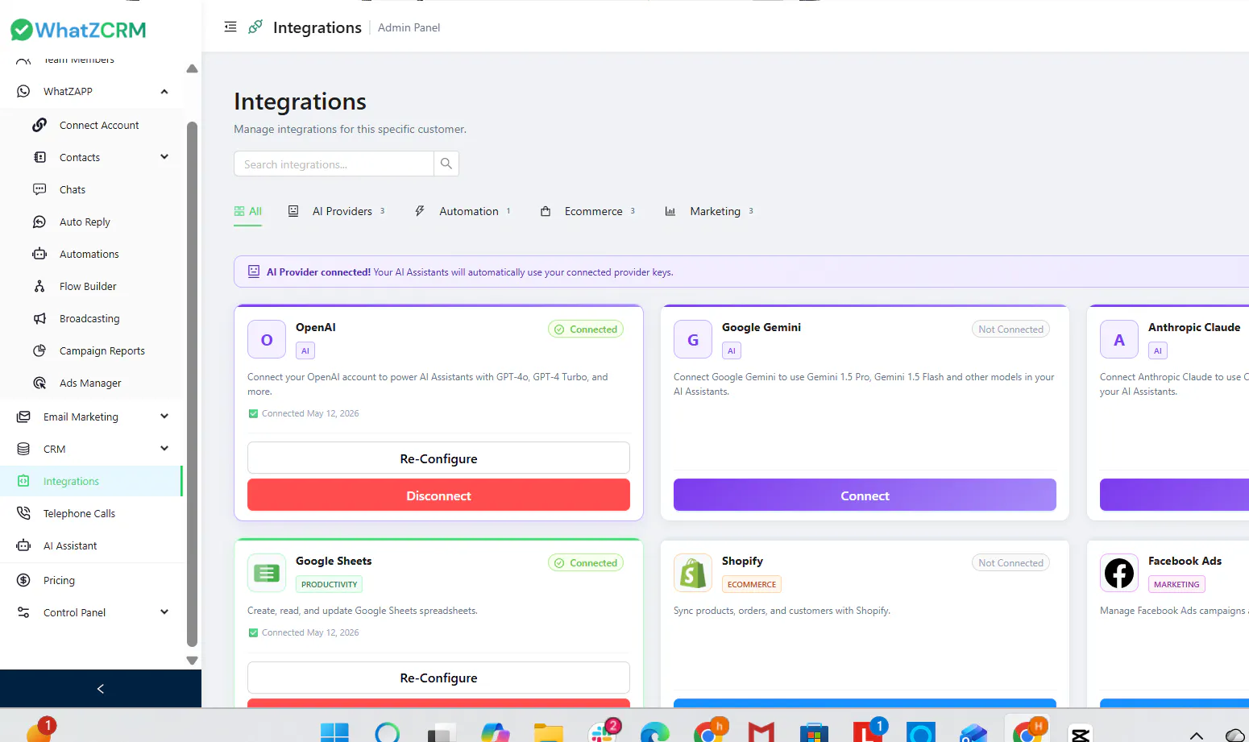
Task: Open Slack from the taskbar
Action: click(602, 732)
